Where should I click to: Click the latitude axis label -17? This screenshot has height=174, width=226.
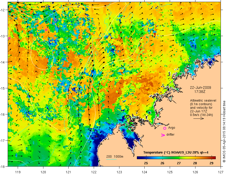coord(3,140)
